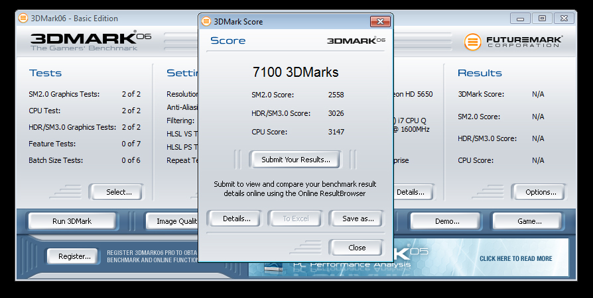Click the Futuremark Corporation logo
Image resolution: width=593 pixels, height=298 pixels.
point(513,42)
